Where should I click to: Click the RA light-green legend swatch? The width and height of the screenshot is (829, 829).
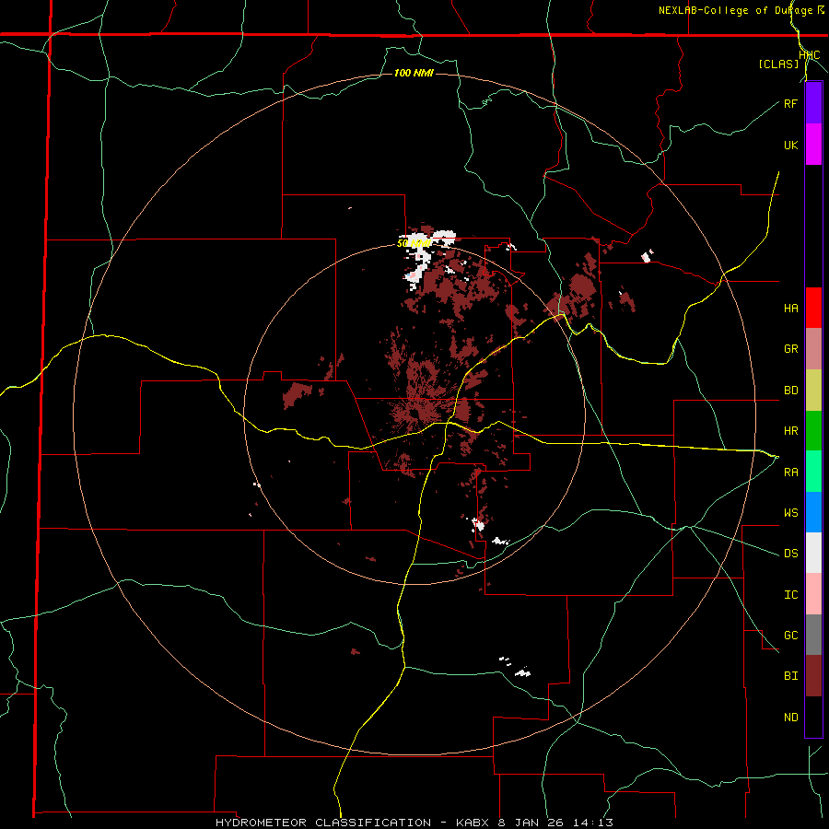813,472
